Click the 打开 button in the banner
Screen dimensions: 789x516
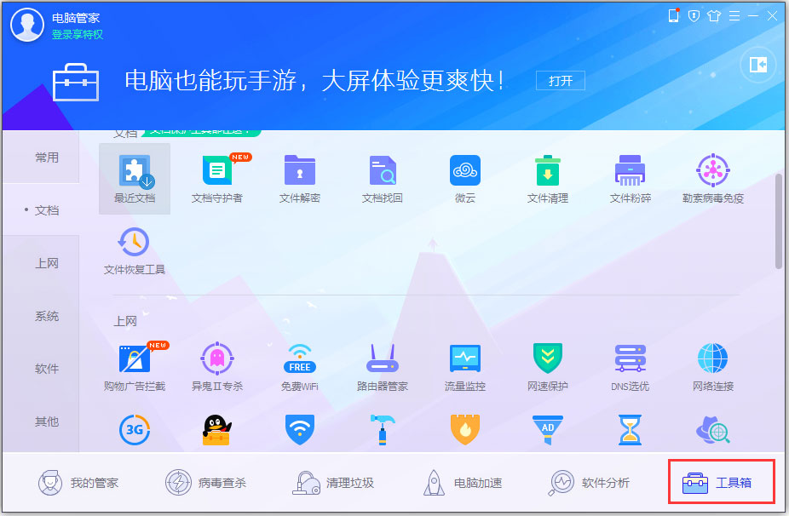560,80
